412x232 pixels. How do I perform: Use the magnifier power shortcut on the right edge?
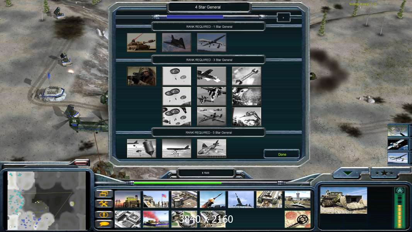pyautogui.click(x=398, y=131)
